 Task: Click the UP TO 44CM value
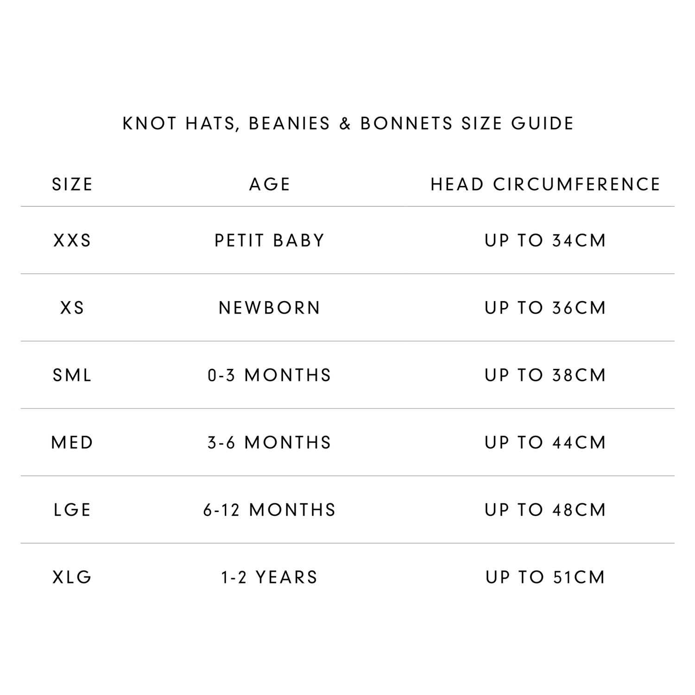pyautogui.click(x=545, y=442)
